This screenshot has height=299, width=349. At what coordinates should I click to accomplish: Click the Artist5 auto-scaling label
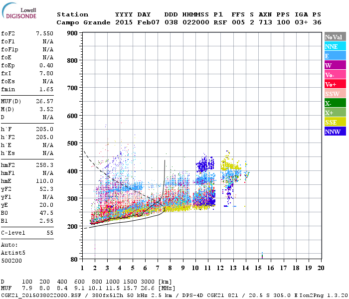(13, 253)
